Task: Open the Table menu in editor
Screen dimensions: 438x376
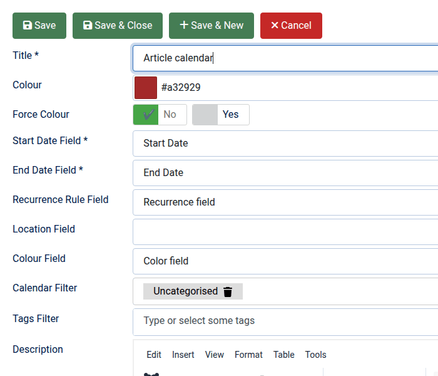Action: (283, 355)
